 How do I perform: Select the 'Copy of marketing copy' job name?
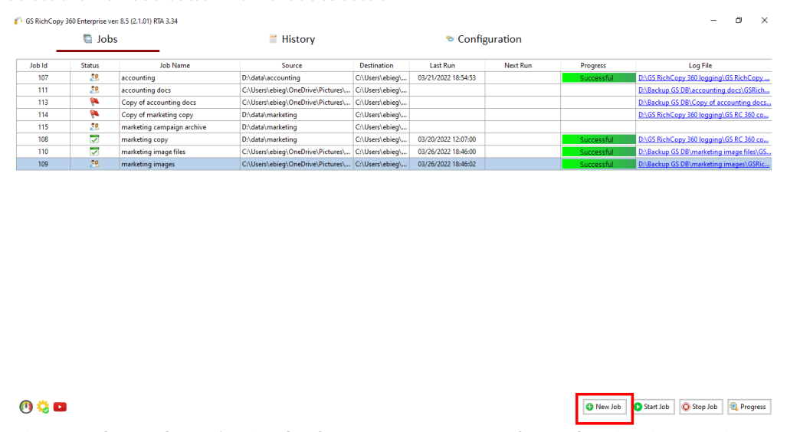pyautogui.click(x=157, y=115)
